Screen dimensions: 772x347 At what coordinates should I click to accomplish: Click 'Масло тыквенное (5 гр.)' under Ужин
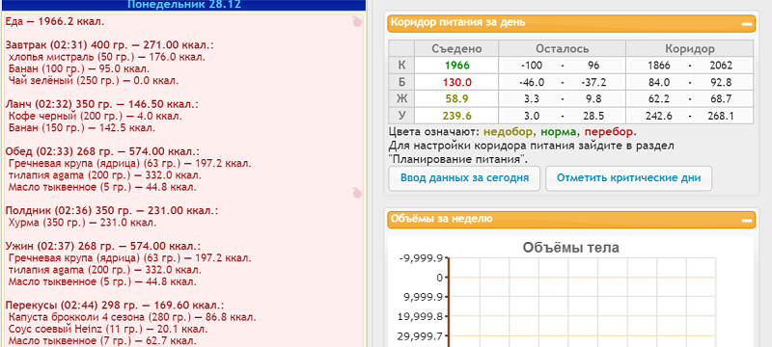point(102,282)
